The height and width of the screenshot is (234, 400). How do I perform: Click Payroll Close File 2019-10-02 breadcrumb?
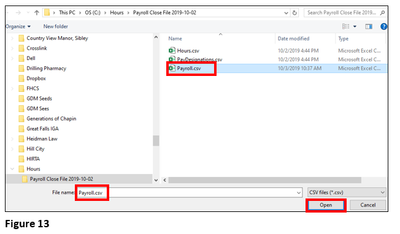coord(164,13)
